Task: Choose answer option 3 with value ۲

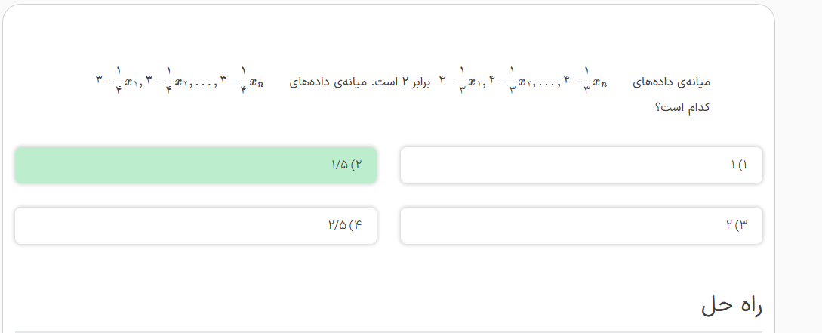Action: (580, 226)
